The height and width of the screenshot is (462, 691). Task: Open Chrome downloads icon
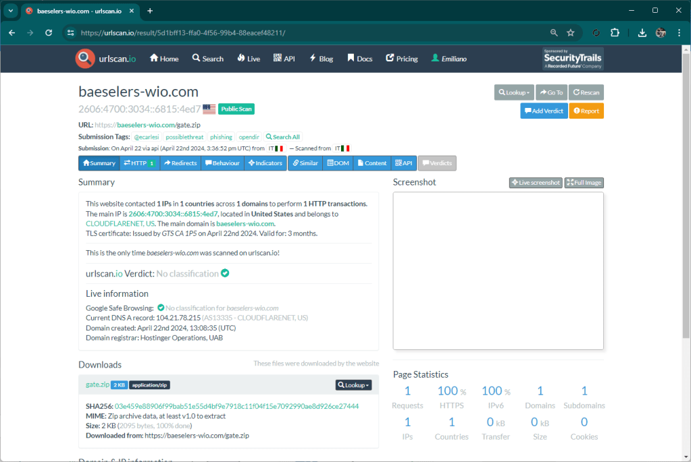point(642,32)
